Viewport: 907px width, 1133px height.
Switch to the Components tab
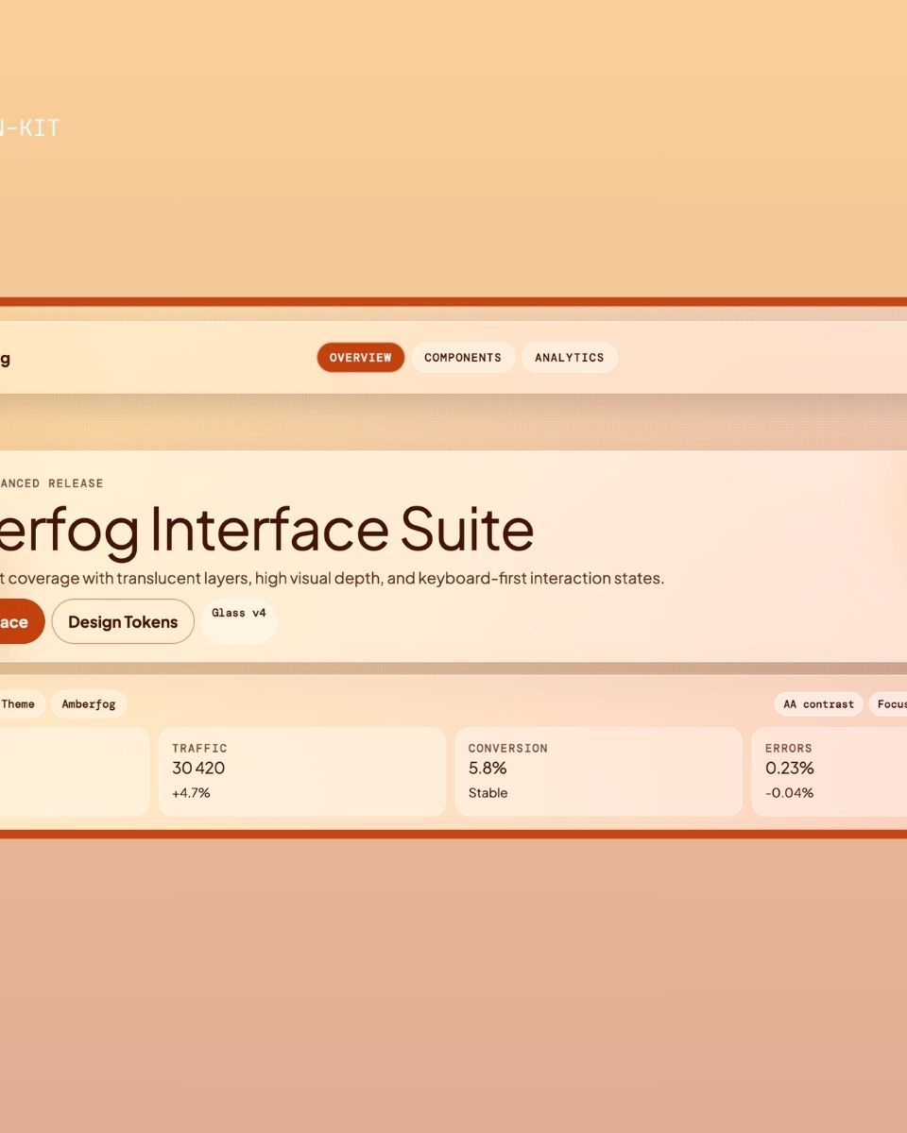[463, 358]
